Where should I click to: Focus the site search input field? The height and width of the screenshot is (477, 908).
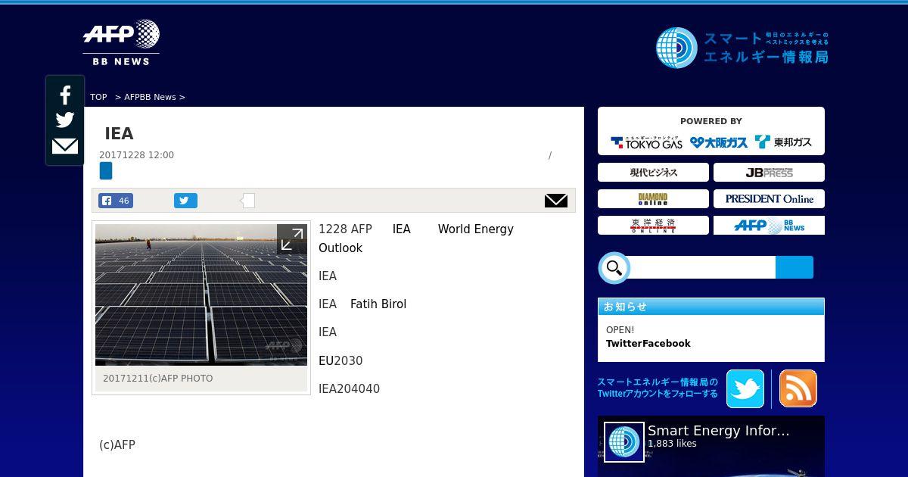coord(702,267)
